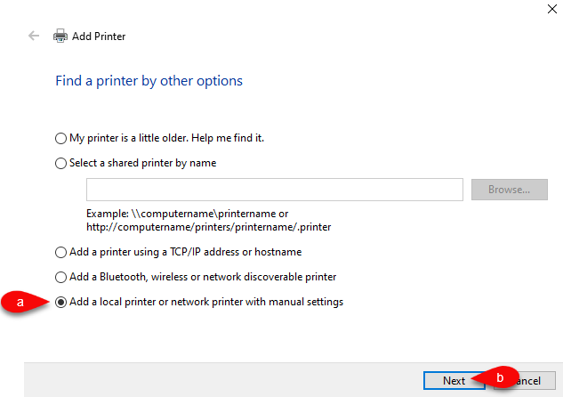Viewport: 563px width, 397px height.
Task: Click the "Add Printer" window title text
Action: click(99, 36)
